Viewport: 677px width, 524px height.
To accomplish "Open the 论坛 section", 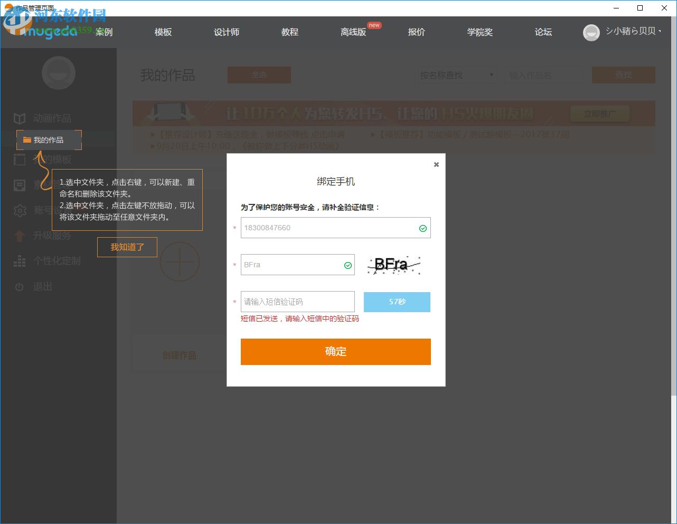I will [543, 32].
